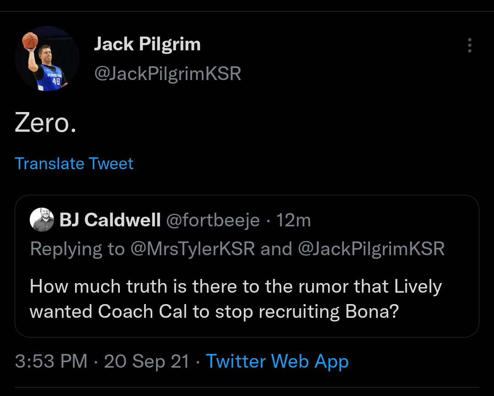494x396 pixels.
Task: Open the @MrsTylerKSR mention
Action: tap(192, 249)
